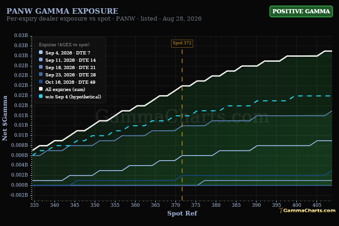Click the GammaCharts.com logo link
339x226 pixels.
[307, 210]
